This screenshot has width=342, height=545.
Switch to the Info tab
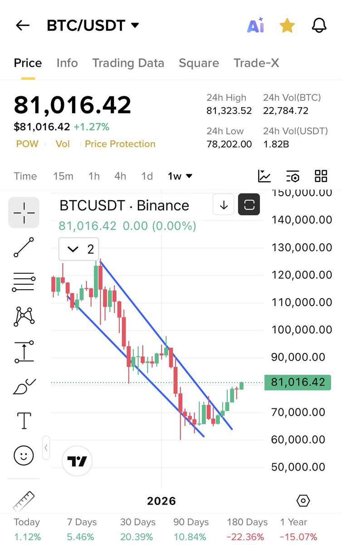pyautogui.click(x=67, y=63)
